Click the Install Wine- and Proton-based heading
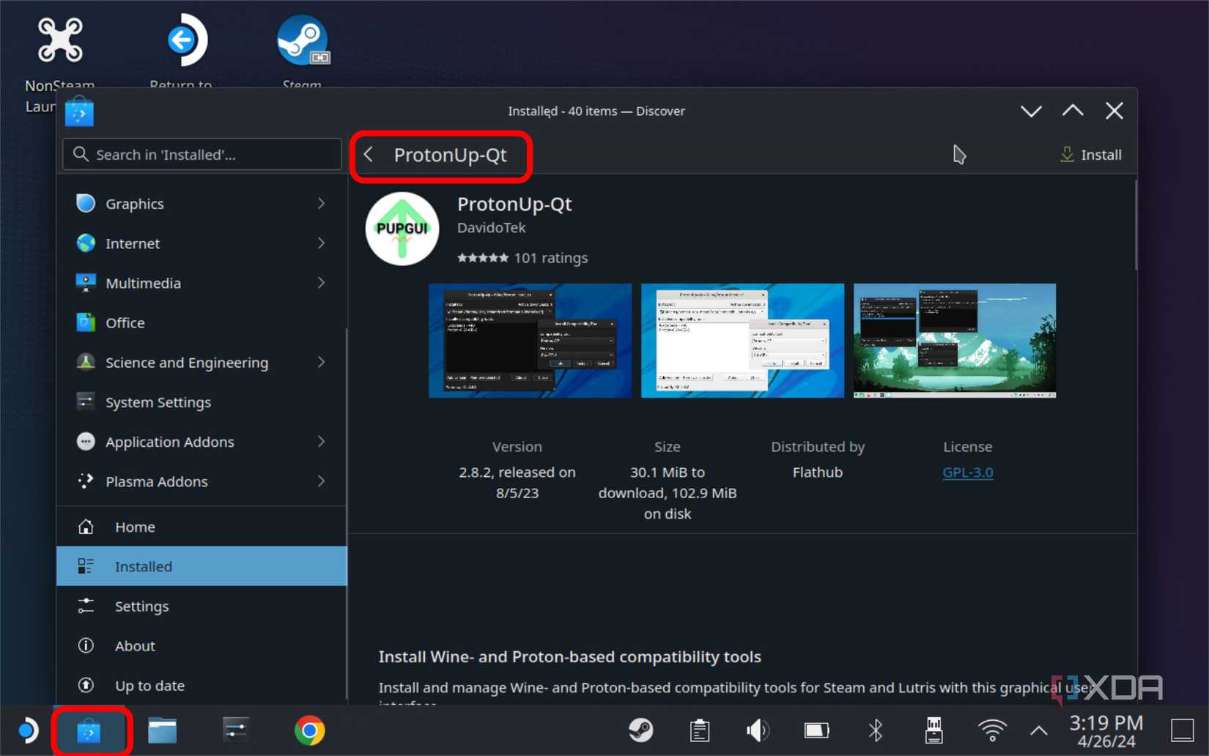This screenshot has width=1209, height=756. (570, 657)
